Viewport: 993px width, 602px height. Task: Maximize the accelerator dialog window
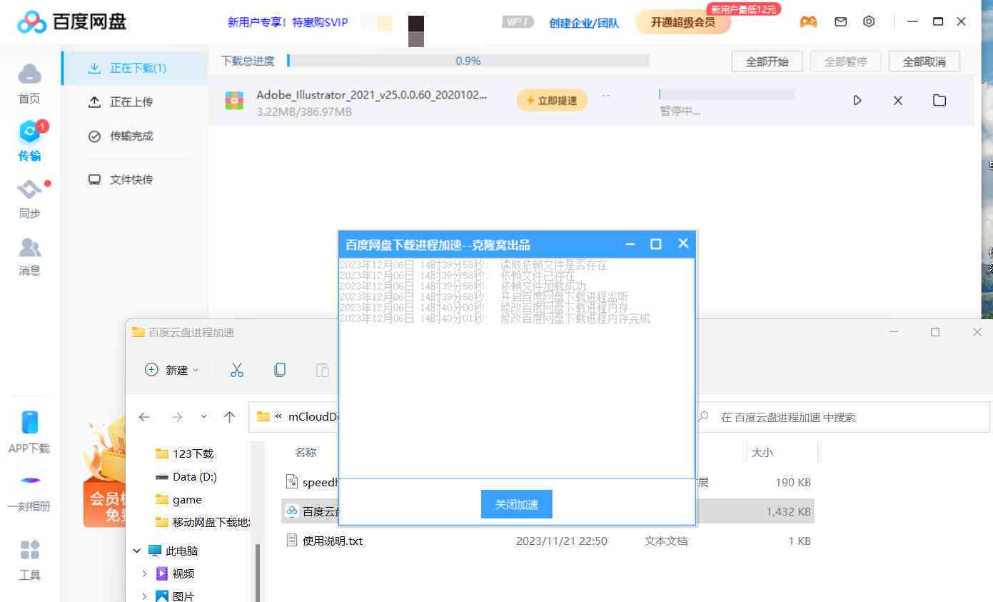pos(656,244)
